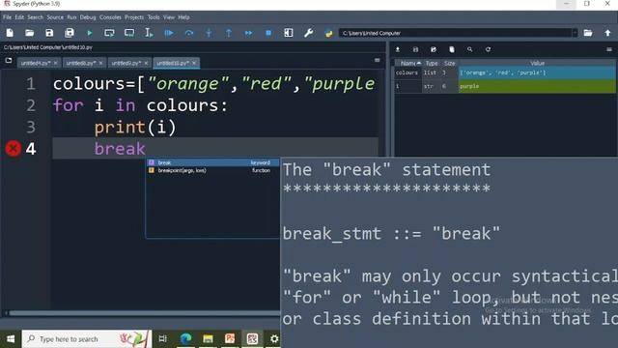Open the Debug menu
The width and height of the screenshot is (618, 348).
coord(88,17)
